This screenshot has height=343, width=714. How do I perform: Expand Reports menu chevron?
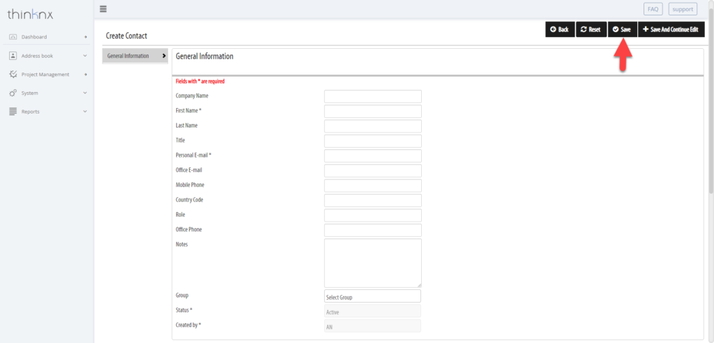pos(85,112)
